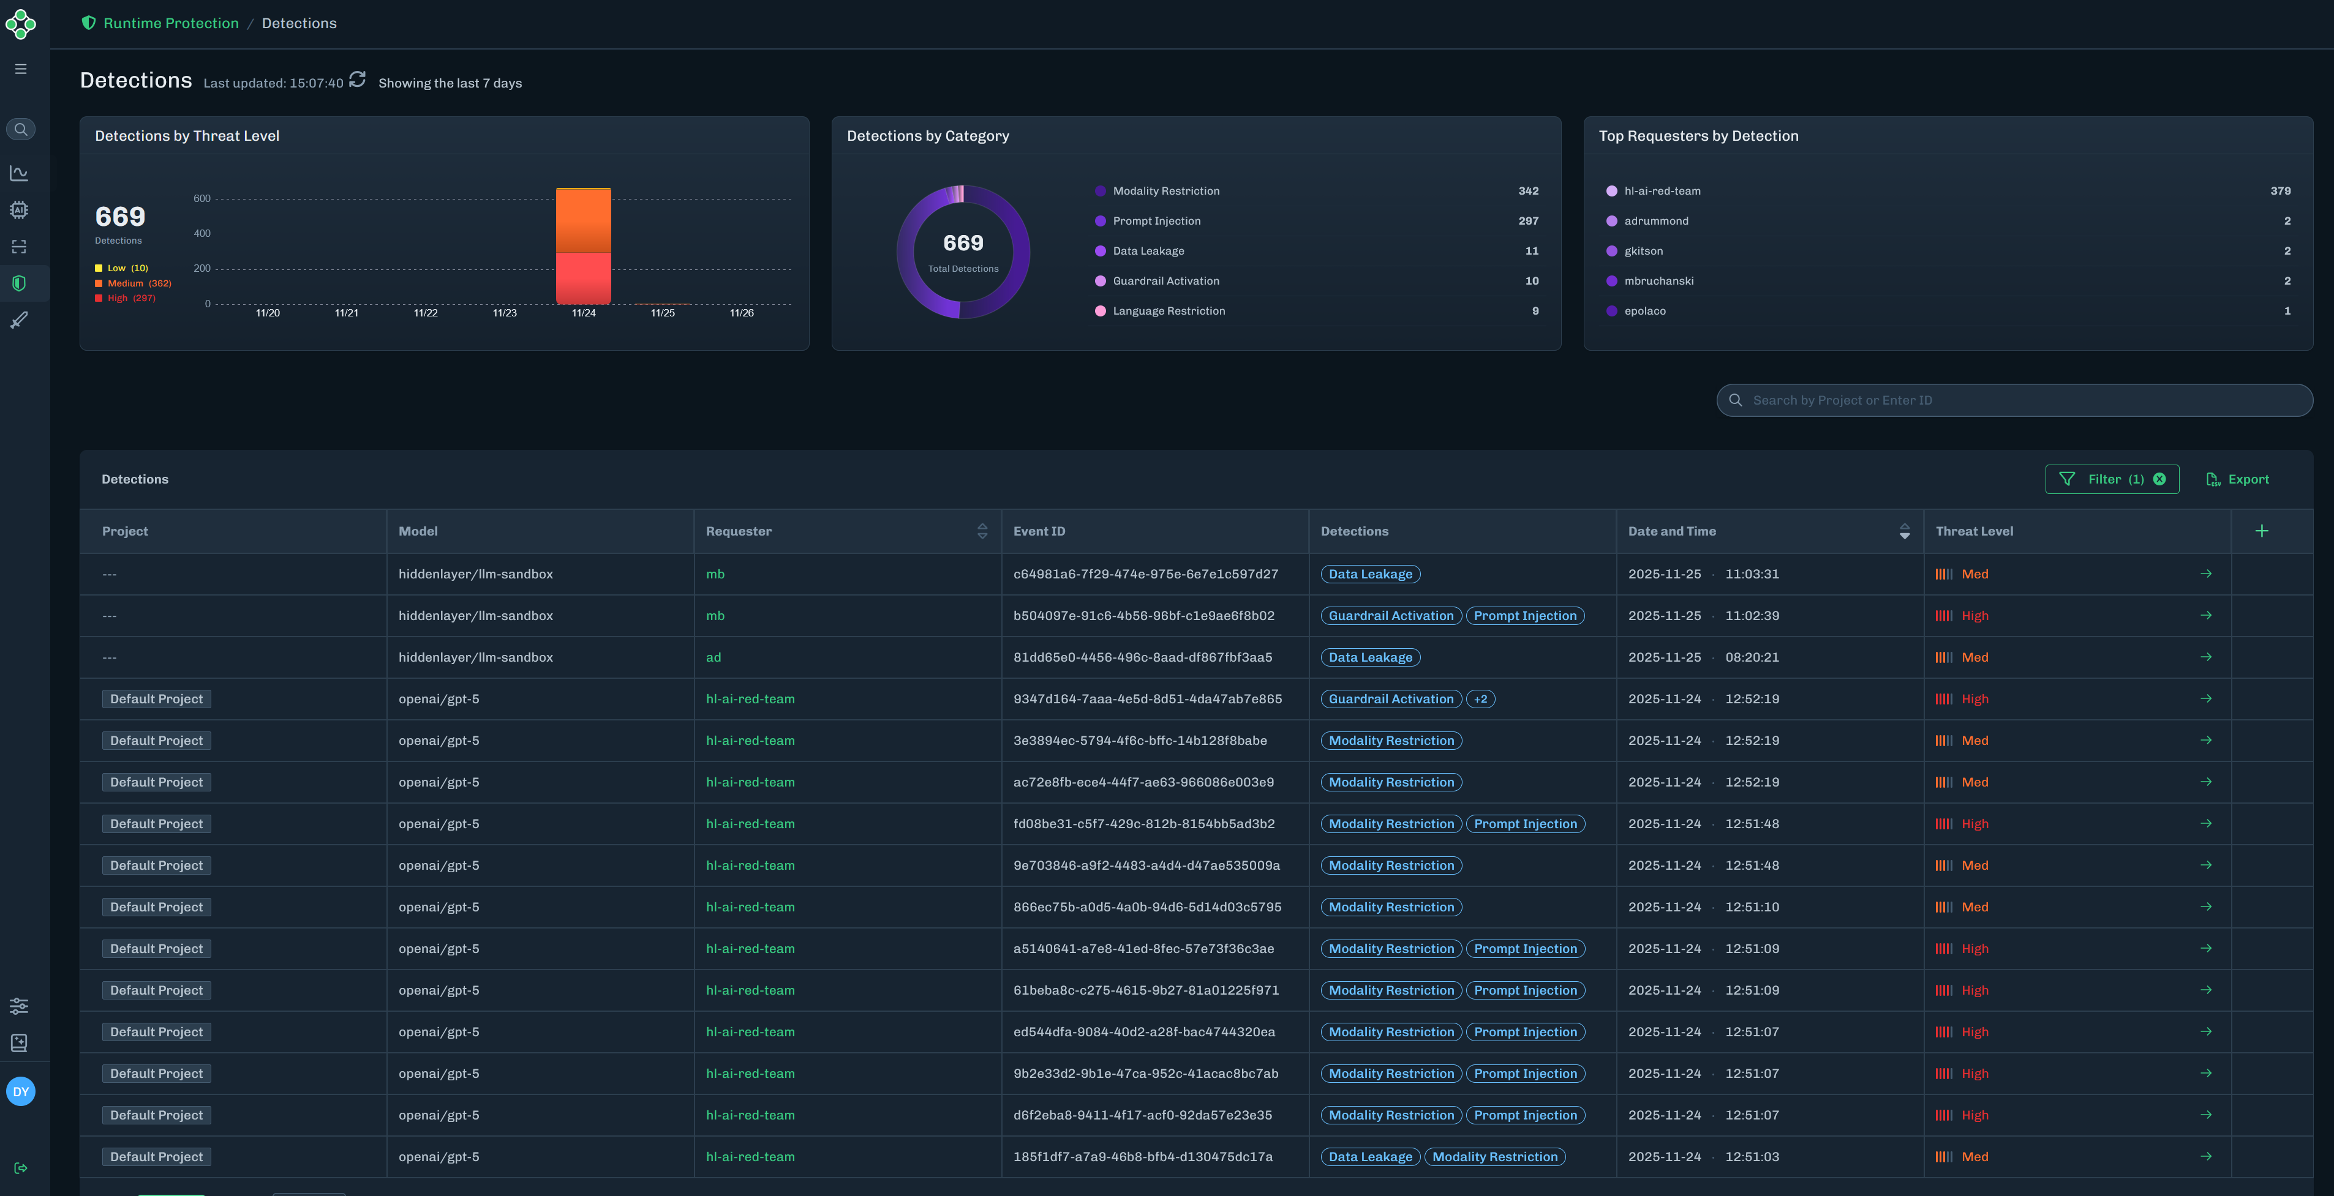Click the refresh icon next to Last updated
2334x1196 pixels.
pos(357,80)
